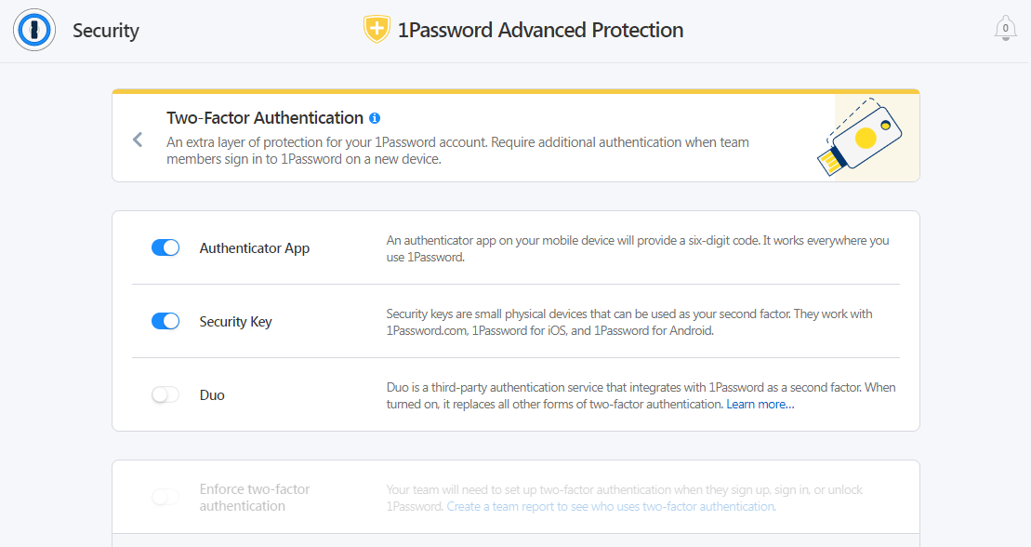The width and height of the screenshot is (1031, 547).
Task: Turn off the Security Key toggle
Action: click(x=165, y=321)
